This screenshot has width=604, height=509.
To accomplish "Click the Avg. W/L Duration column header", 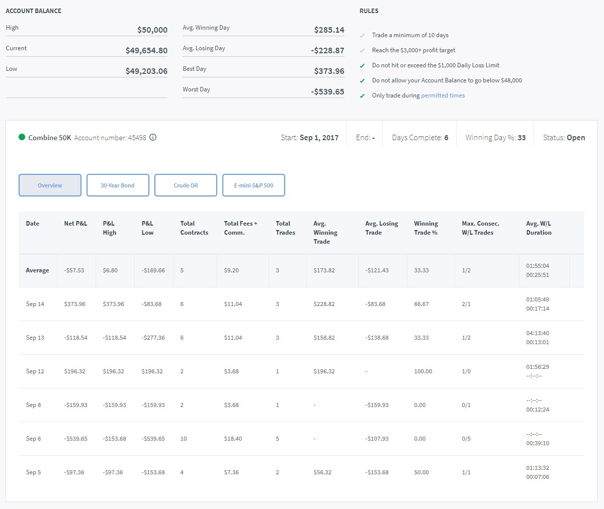I will (x=539, y=228).
